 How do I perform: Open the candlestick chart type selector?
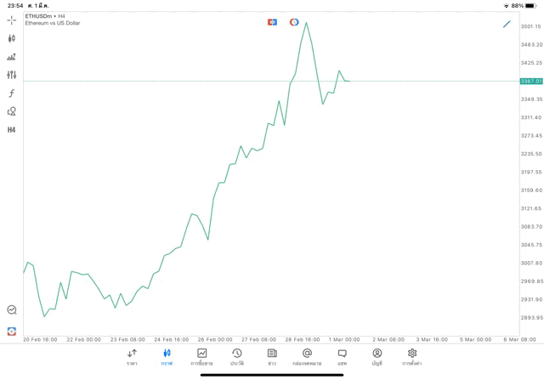click(x=11, y=38)
